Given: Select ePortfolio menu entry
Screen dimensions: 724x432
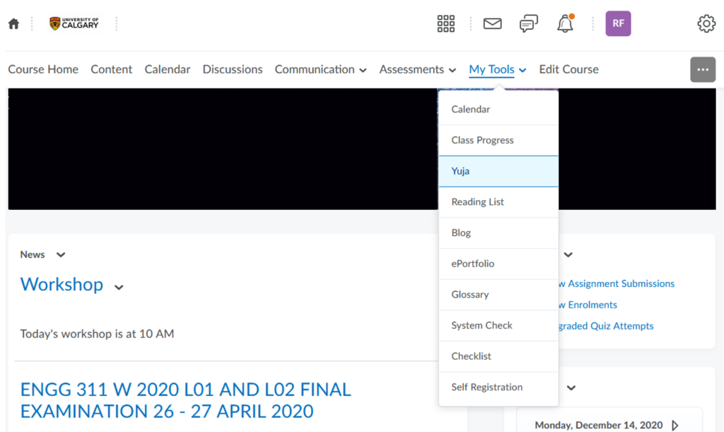Looking at the screenshot, I should pyautogui.click(x=498, y=264).
